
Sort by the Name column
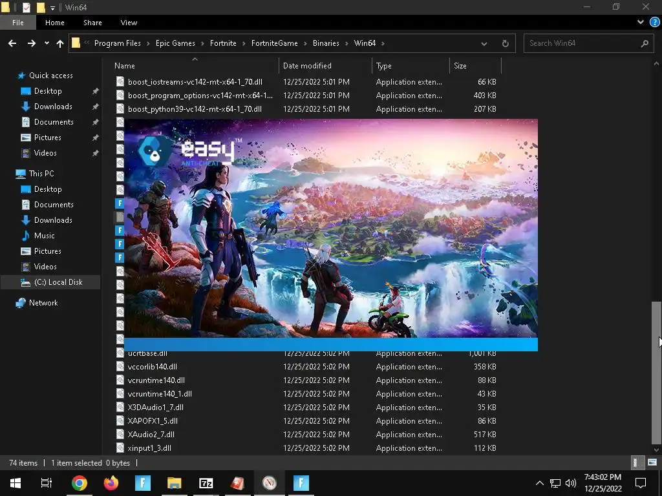(125, 66)
